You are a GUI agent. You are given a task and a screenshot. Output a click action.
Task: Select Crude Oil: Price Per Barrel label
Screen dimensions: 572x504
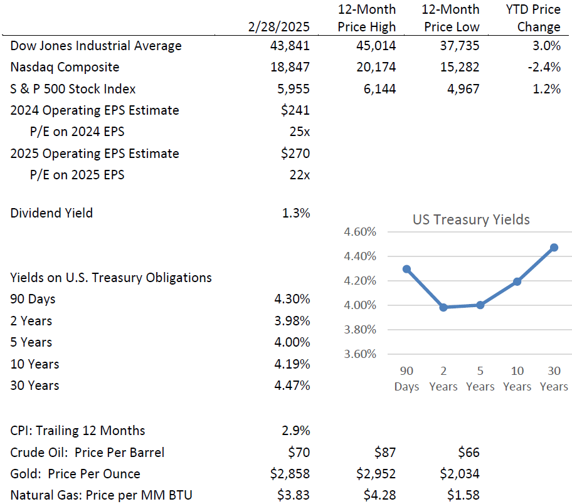87,453
